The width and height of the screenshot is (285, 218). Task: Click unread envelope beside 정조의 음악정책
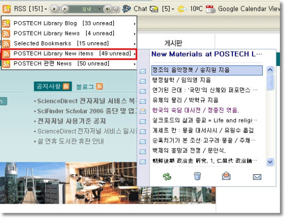pyautogui.click(x=143, y=71)
